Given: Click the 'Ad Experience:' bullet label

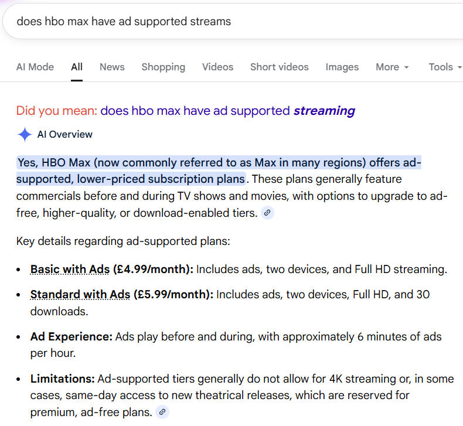Looking at the screenshot, I should click(72, 336).
